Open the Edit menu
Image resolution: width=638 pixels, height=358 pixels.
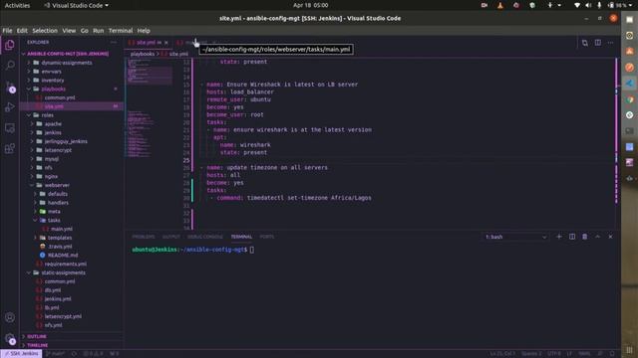point(22,31)
